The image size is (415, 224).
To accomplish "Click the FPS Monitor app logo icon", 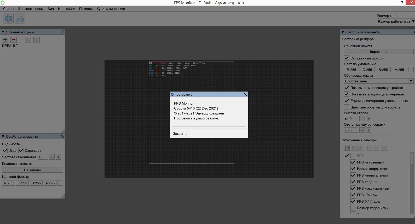I will pyautogui.click(x=3, y=3).
